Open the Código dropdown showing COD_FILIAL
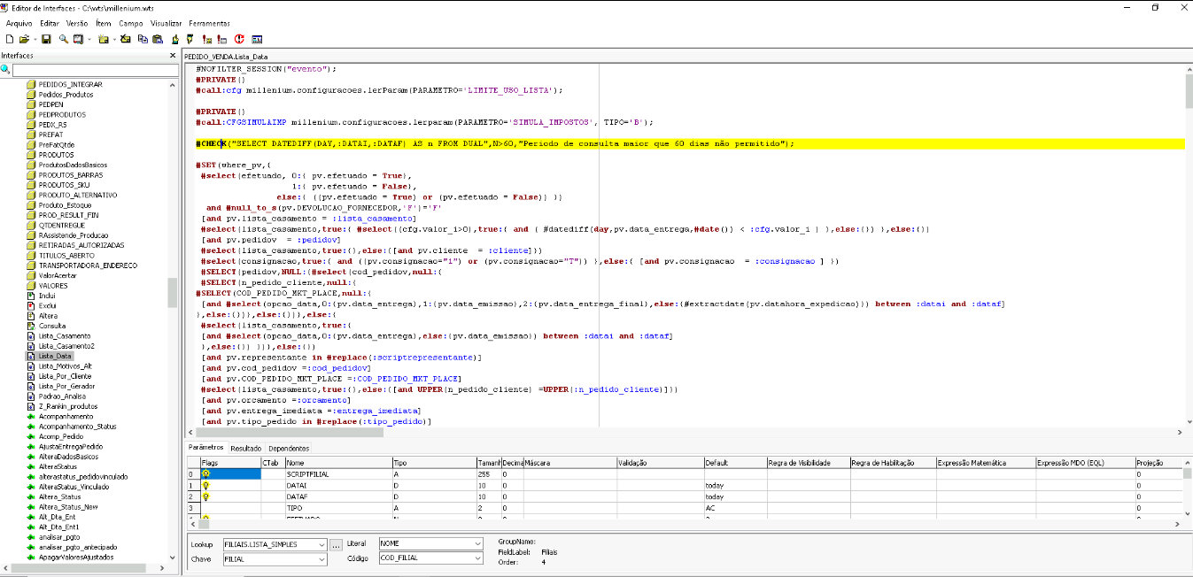 (478, 558)
